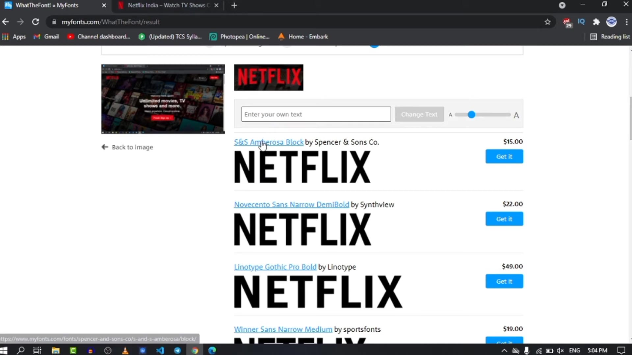This screenshot has height=355, width=632.
Task: Click Back to image link
Action: (x=127, y=147)
